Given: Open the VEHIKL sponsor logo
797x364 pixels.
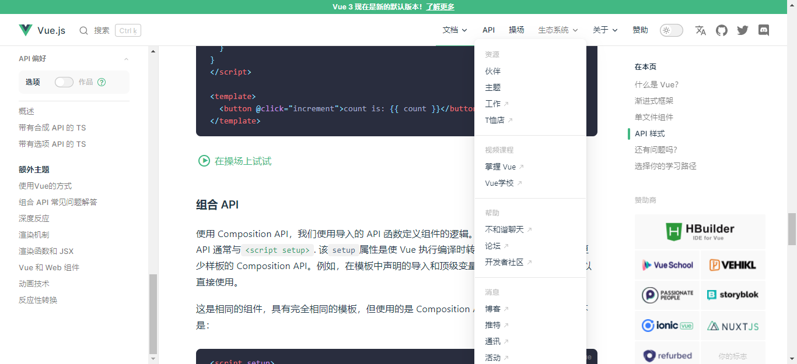Looking at the screenshot, I should click(x=733, y=265).
